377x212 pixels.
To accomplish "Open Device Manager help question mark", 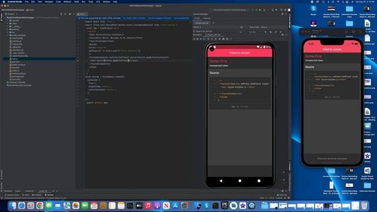I will pos(213,23).
